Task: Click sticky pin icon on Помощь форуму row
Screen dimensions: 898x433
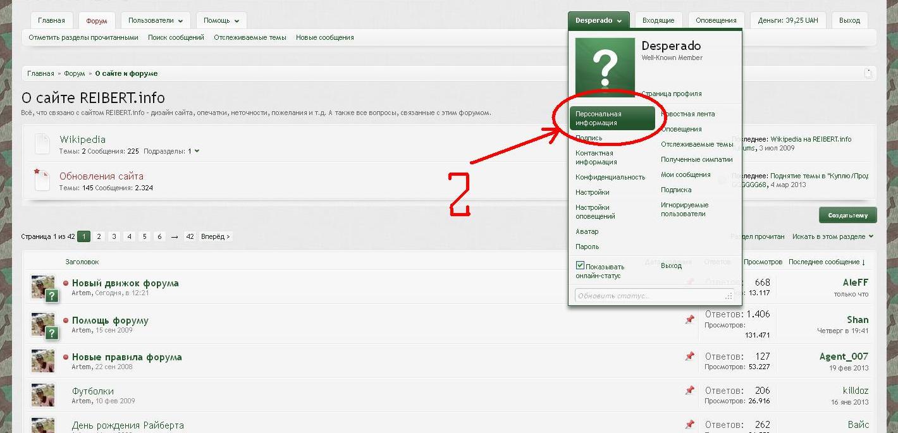Action: 689,320
